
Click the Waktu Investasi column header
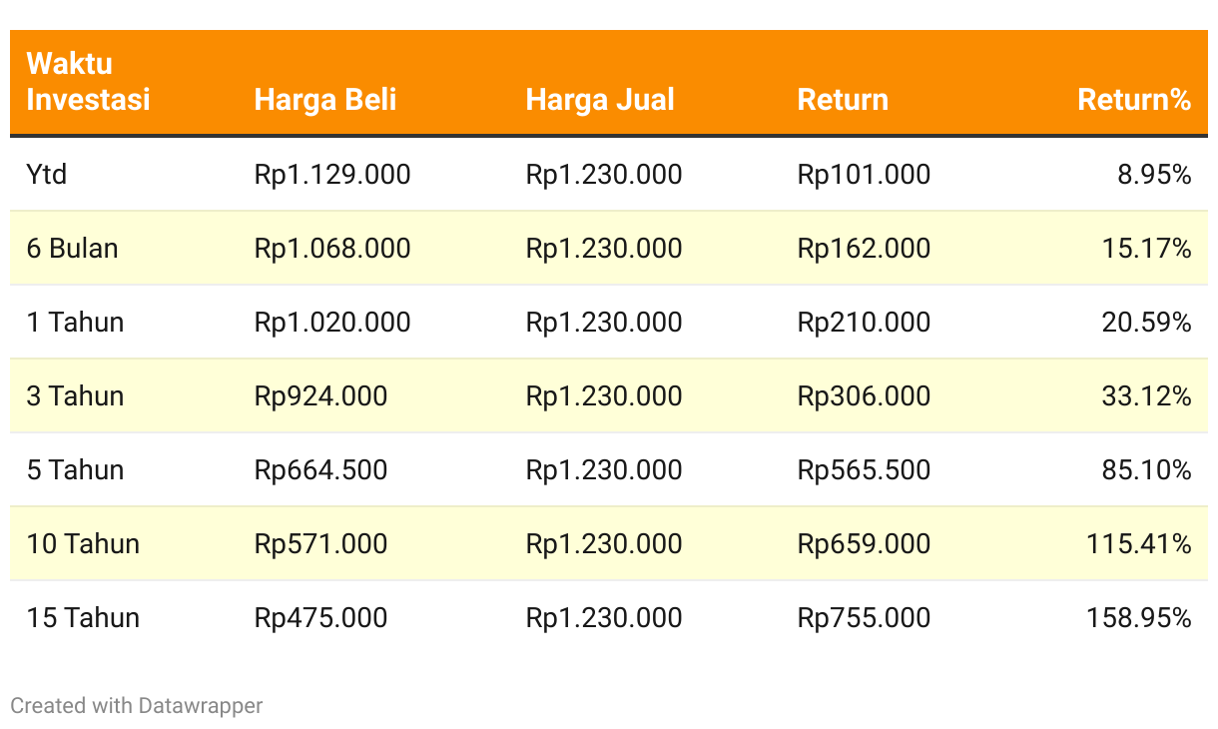[x=88, y=82]
